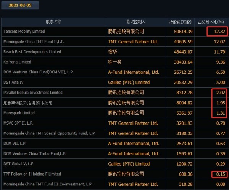Click the 最终控制人 column header
This screenshot has width=229, height=190.
136,22
